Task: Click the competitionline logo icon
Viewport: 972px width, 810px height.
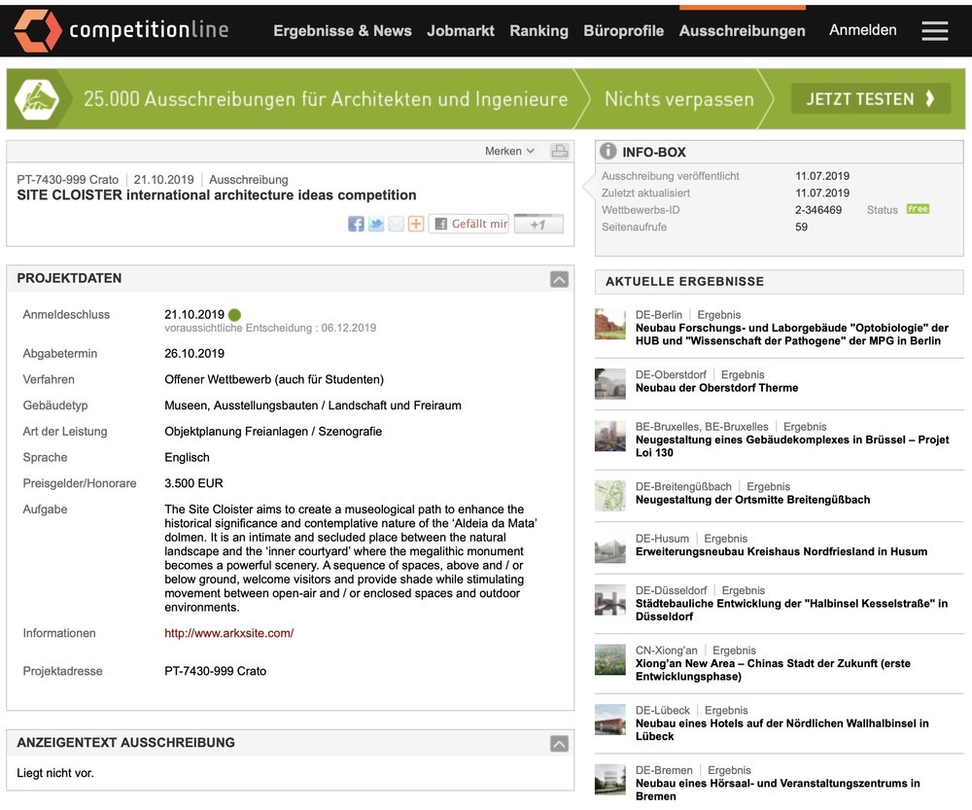Action: (x=37, y=30)
